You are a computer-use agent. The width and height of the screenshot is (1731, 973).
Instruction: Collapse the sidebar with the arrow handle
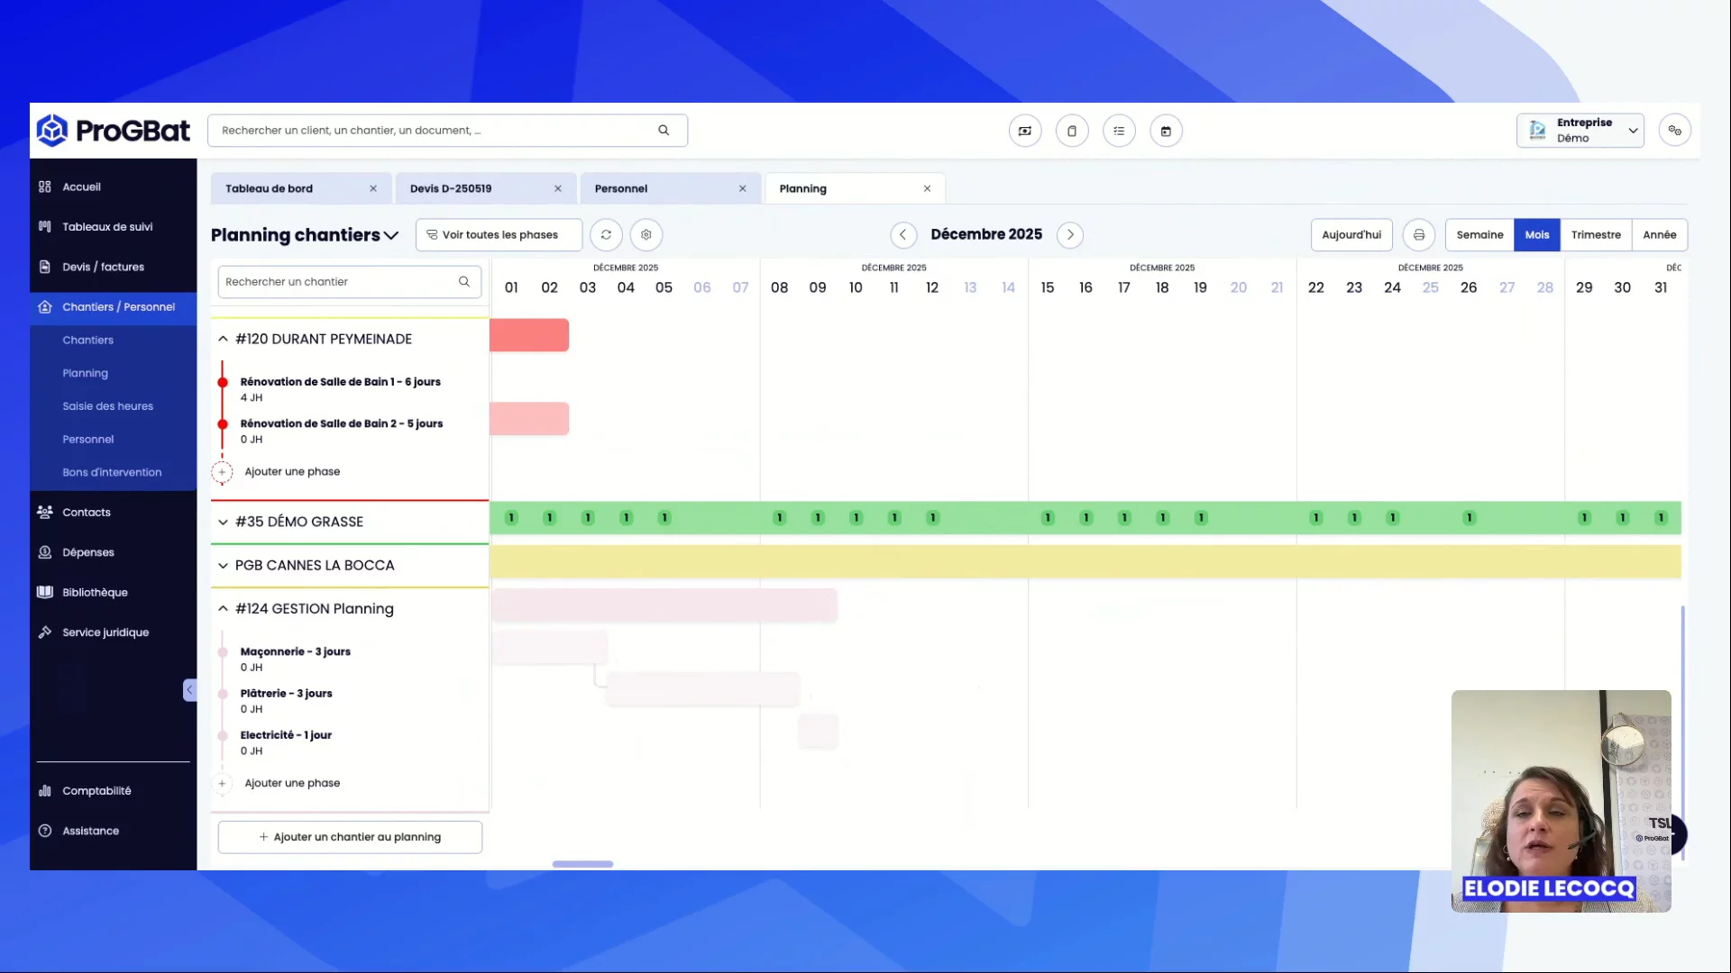coord(189,690)
